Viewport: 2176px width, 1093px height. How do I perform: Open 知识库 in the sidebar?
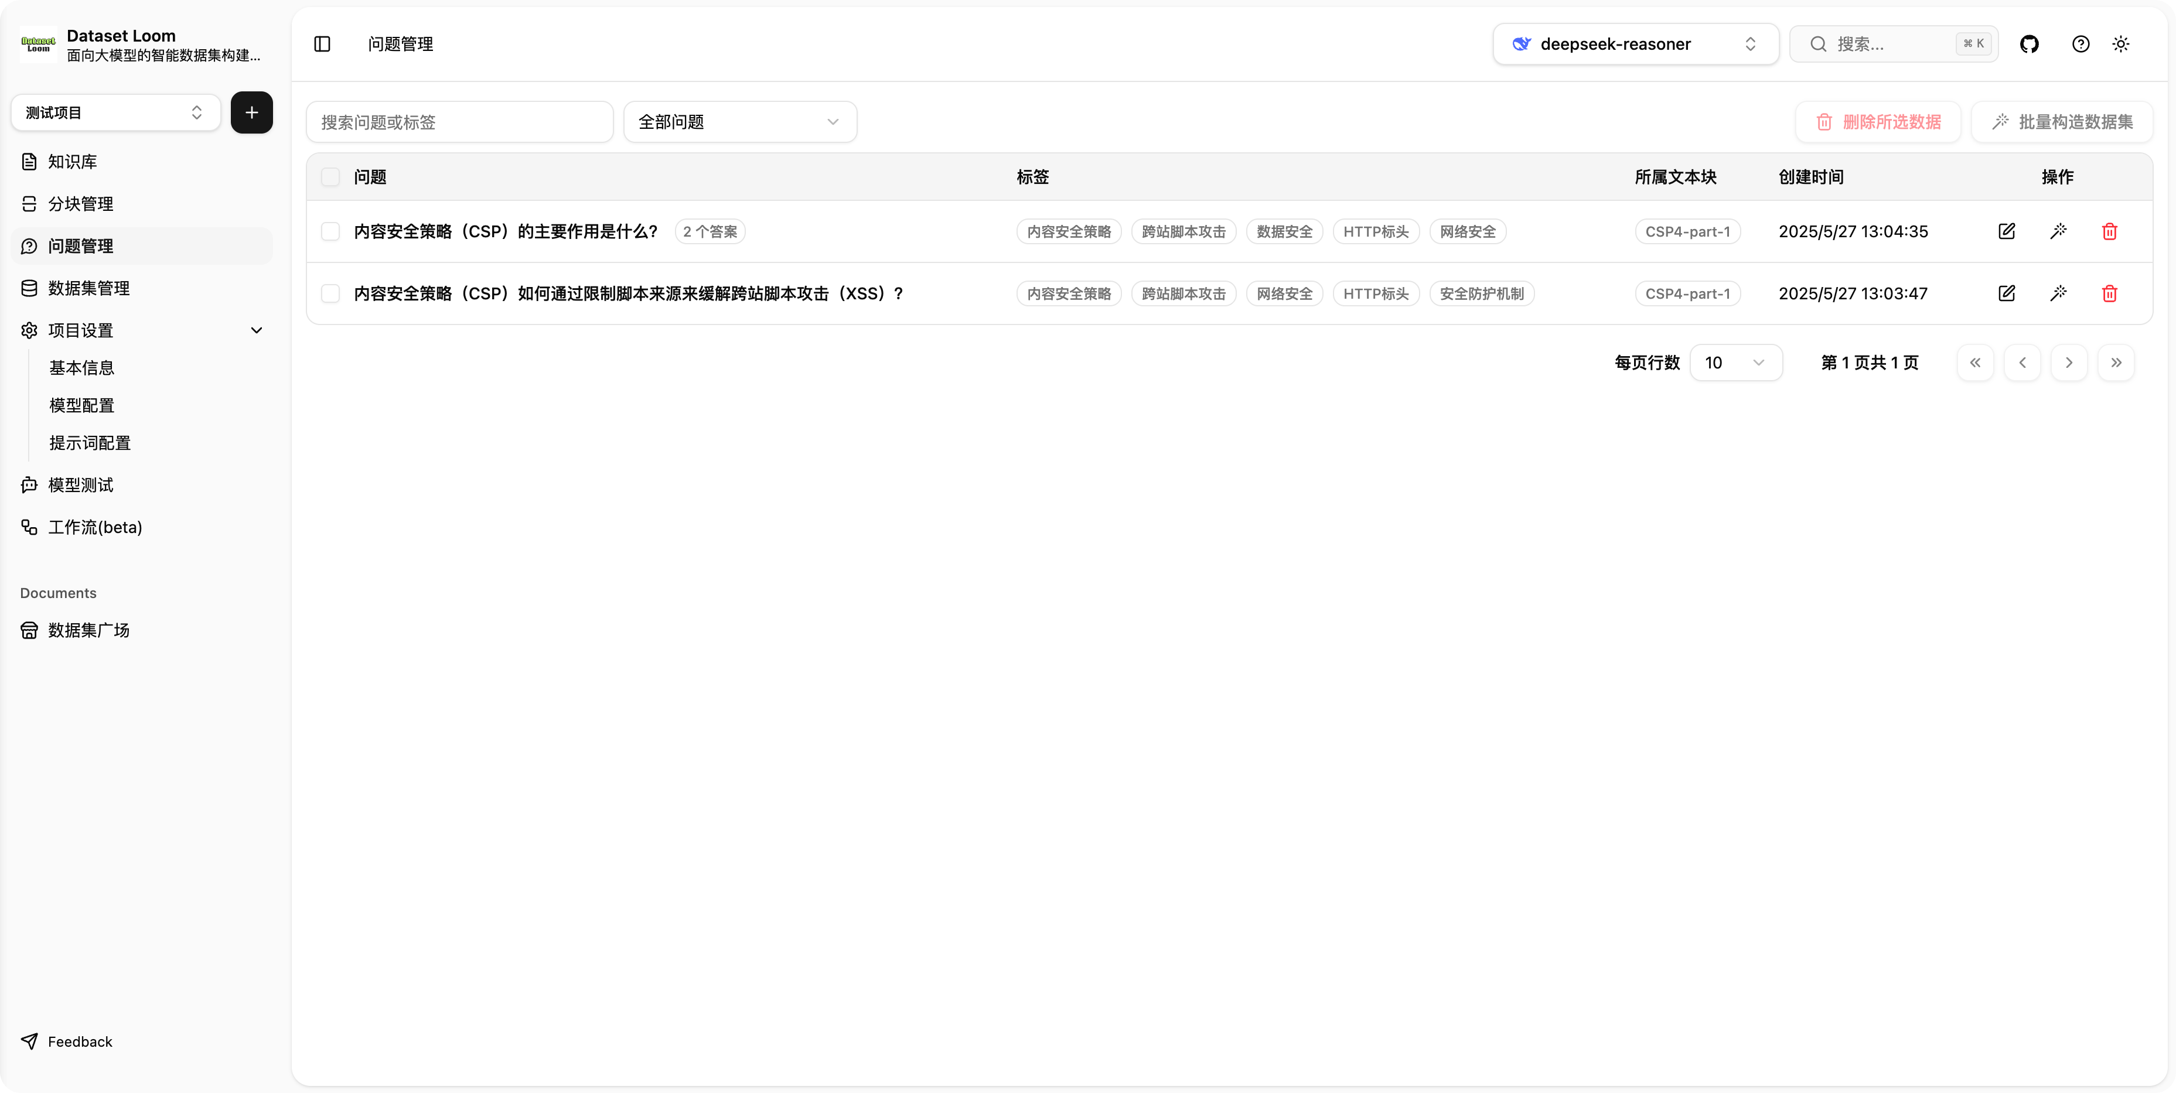142,161
